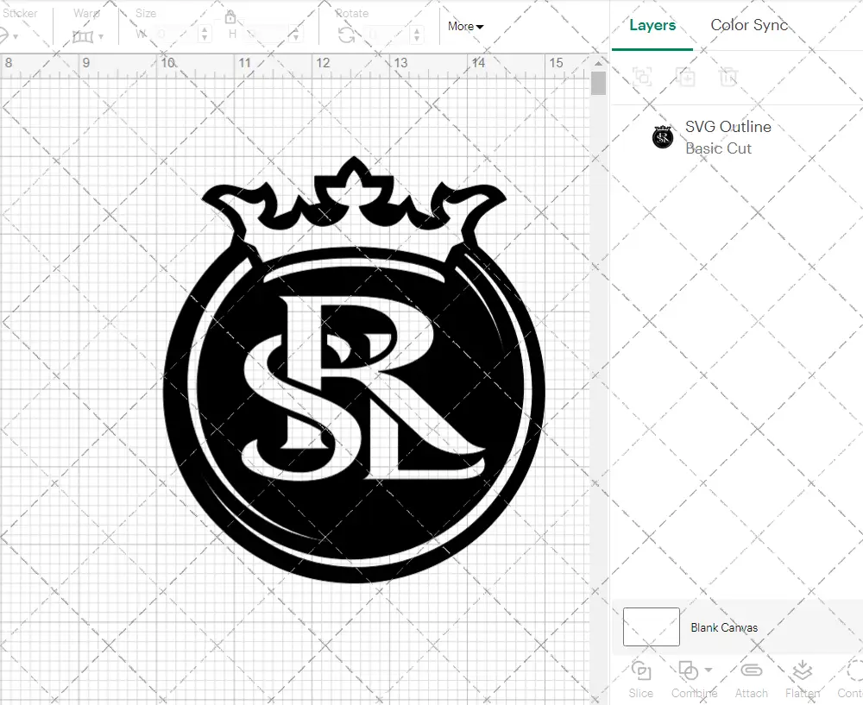The height and width of the screenshot is (705, 863).
Task: Click the Blank Canvas color swatch
Action: [x=650, y=627]
